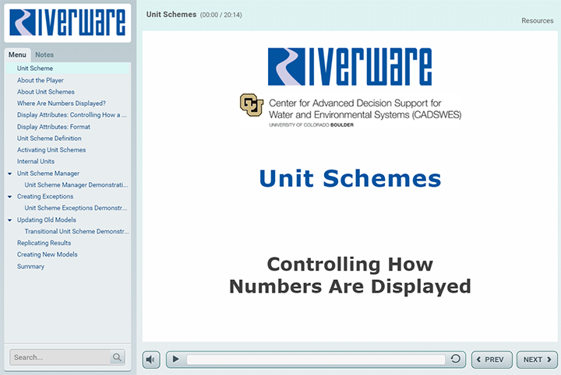Collapse the Updating Old Models section
This screenshot has width=561, height=375.
[x=9, y=220]
